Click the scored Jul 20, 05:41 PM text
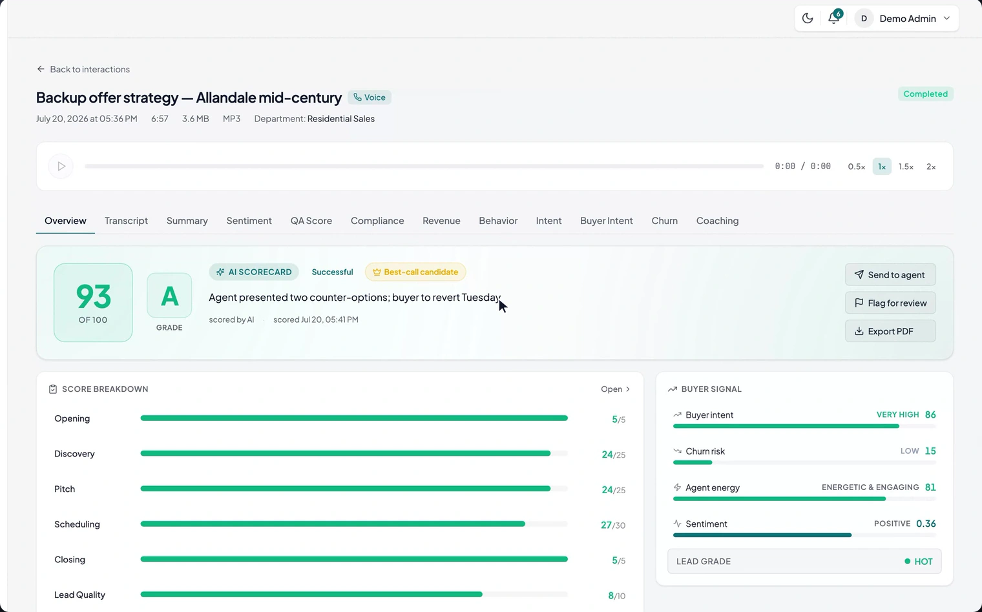This screenshot has width=982, height=612. point(315,320)
